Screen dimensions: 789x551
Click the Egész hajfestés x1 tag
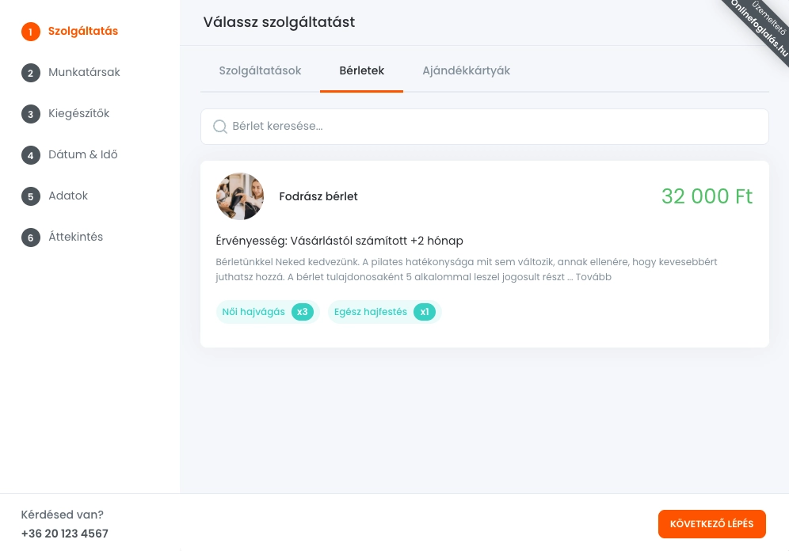click(384, 312)
